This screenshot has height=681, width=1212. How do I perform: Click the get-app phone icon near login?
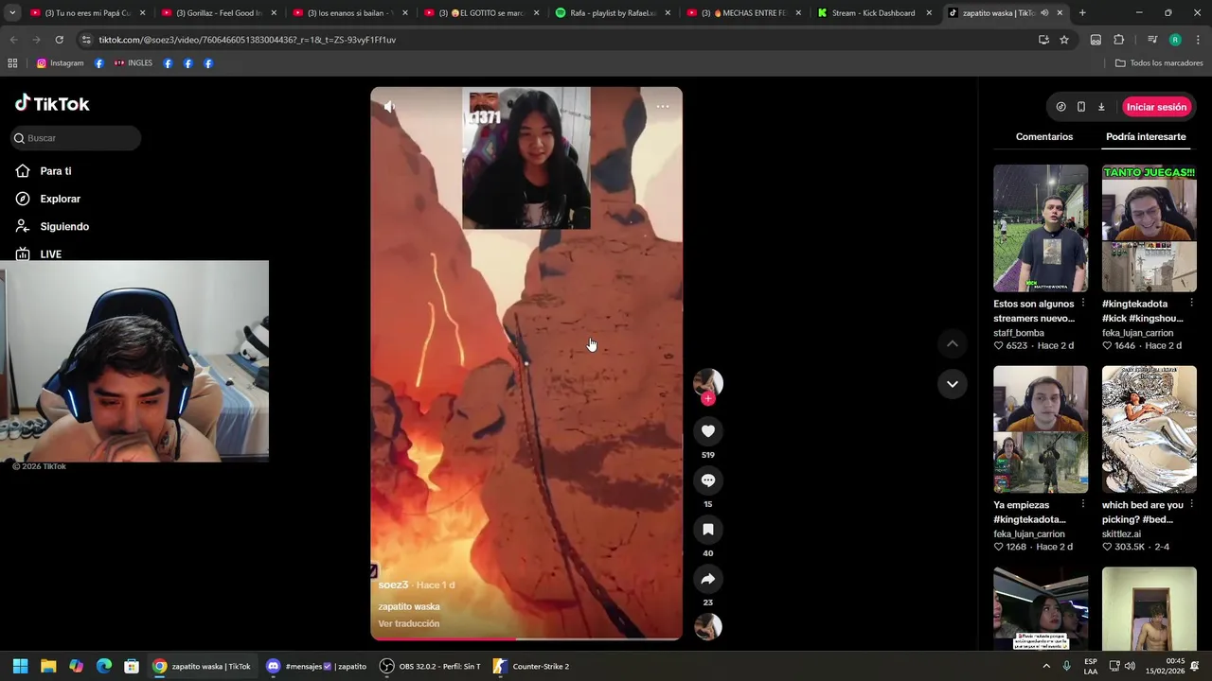[x=1080, y=107]
